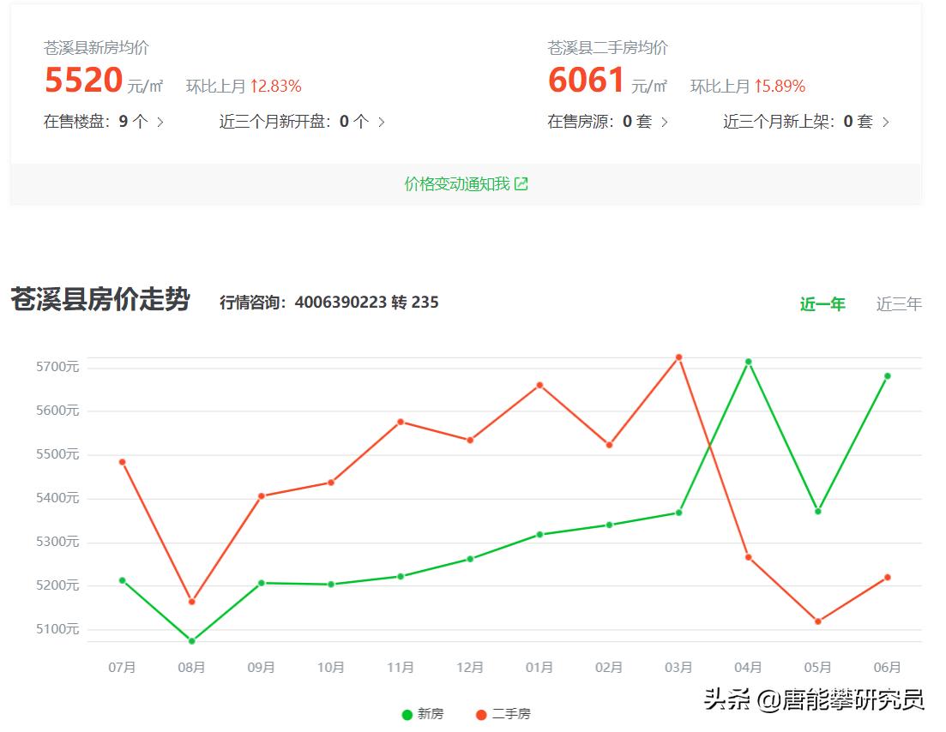This screenshot has height=732, width=946.
Task: Click 环比上月 2.83% text
Action: click(244, 87)
